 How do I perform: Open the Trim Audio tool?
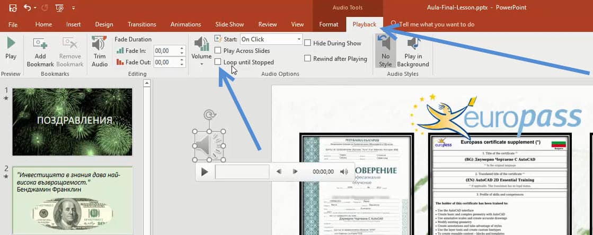[x=100, y=52]
